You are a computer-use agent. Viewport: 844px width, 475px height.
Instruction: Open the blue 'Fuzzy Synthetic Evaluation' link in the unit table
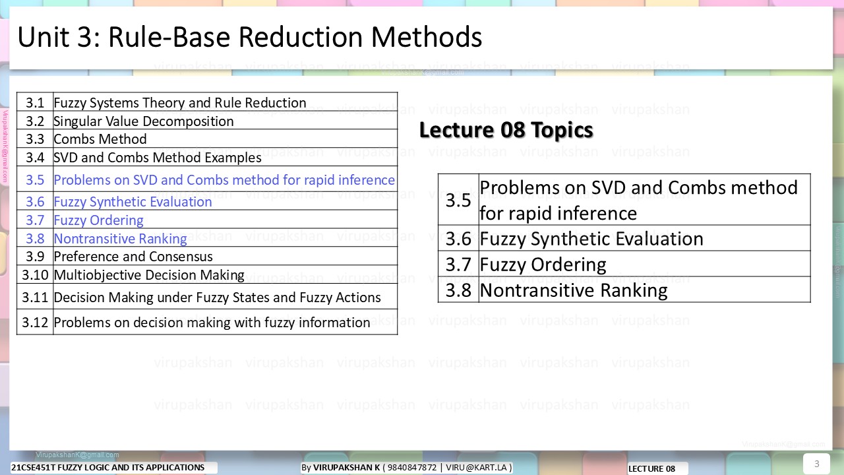pyautogui.click(x=133, y=202)
